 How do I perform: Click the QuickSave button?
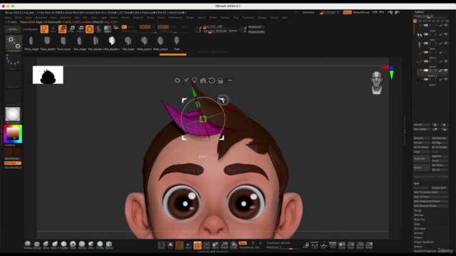pos(309,13)
